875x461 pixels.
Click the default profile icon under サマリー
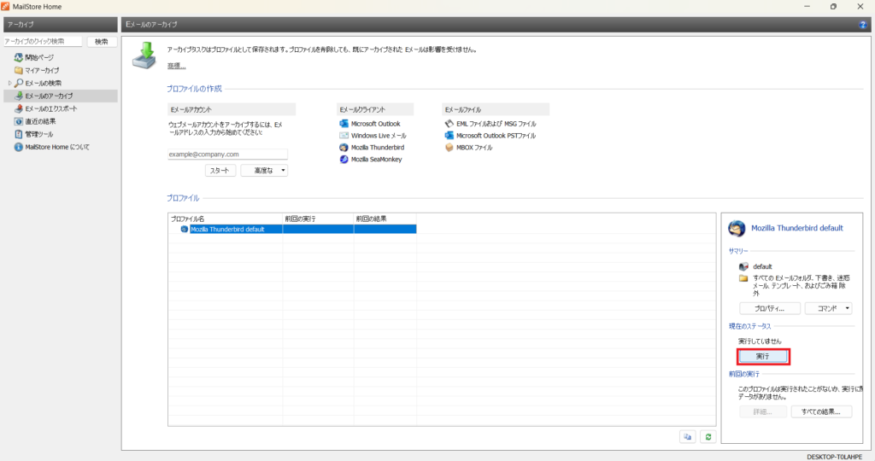pyautogui.click(x=743, y=266)
